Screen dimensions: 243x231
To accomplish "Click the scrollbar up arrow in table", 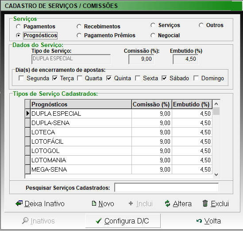I will (x=216, y=104).
